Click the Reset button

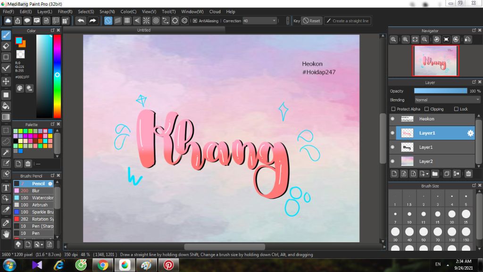click(311, 21)
